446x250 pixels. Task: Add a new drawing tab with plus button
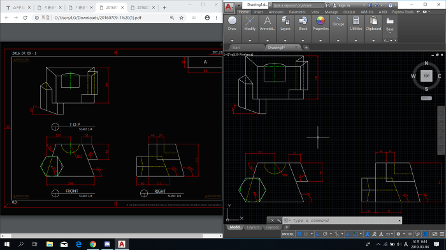click(306, 48)
